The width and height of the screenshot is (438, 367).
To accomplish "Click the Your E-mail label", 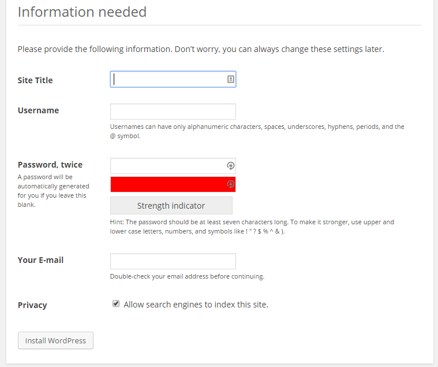I will tap(40, 260).
